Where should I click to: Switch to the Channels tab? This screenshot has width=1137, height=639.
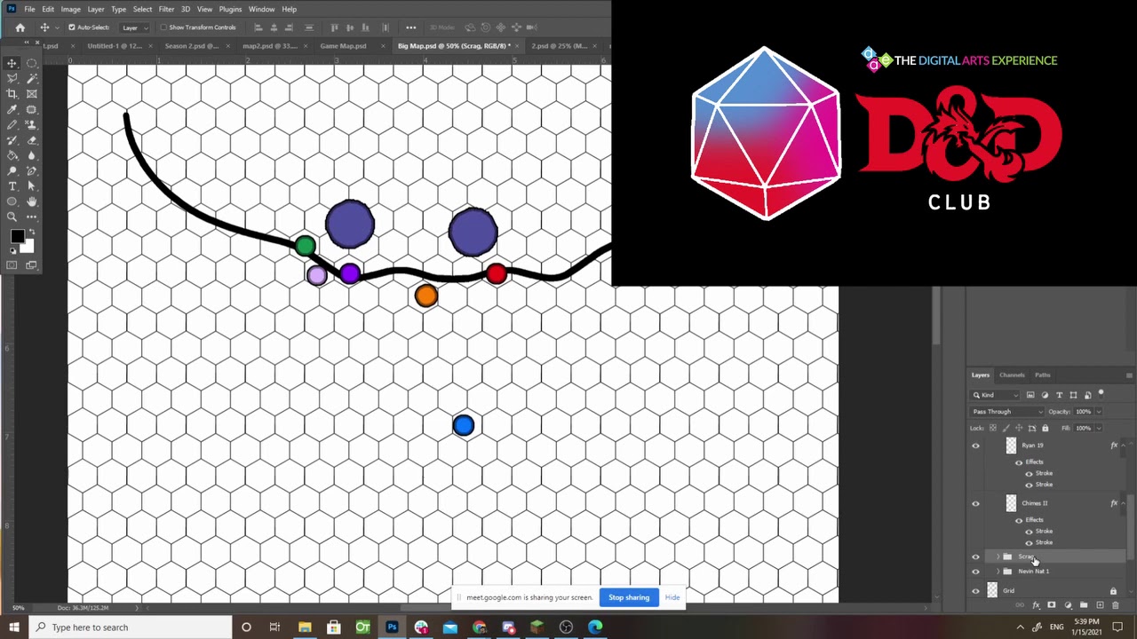pos(1012,375)
